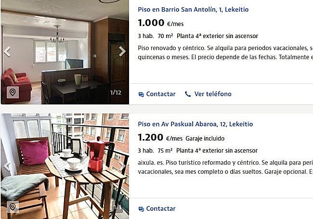Image resolution: width=313 pixels, height=219 pixels.
Task: Click the 1/12 photo counter
Action: coord(116,92)
